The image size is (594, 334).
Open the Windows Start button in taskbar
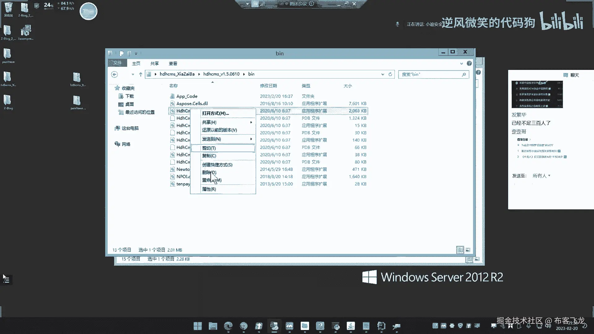point(197,326)
